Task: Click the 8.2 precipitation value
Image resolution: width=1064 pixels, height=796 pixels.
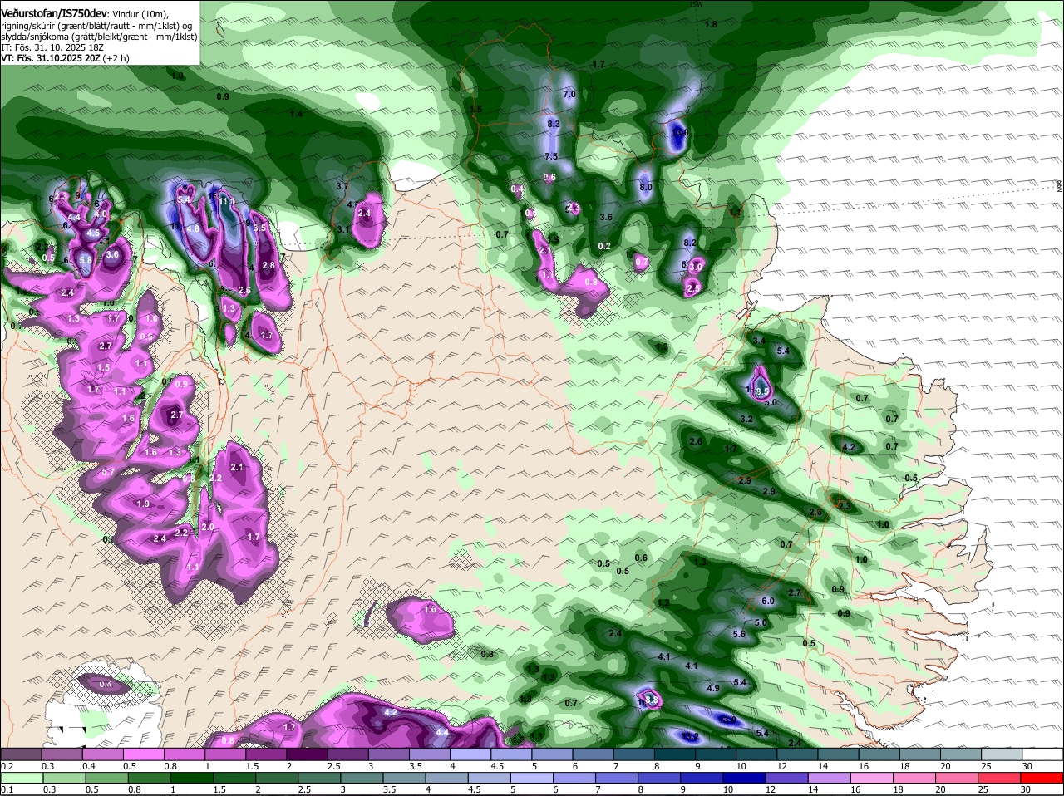Action: click(689, 243)
